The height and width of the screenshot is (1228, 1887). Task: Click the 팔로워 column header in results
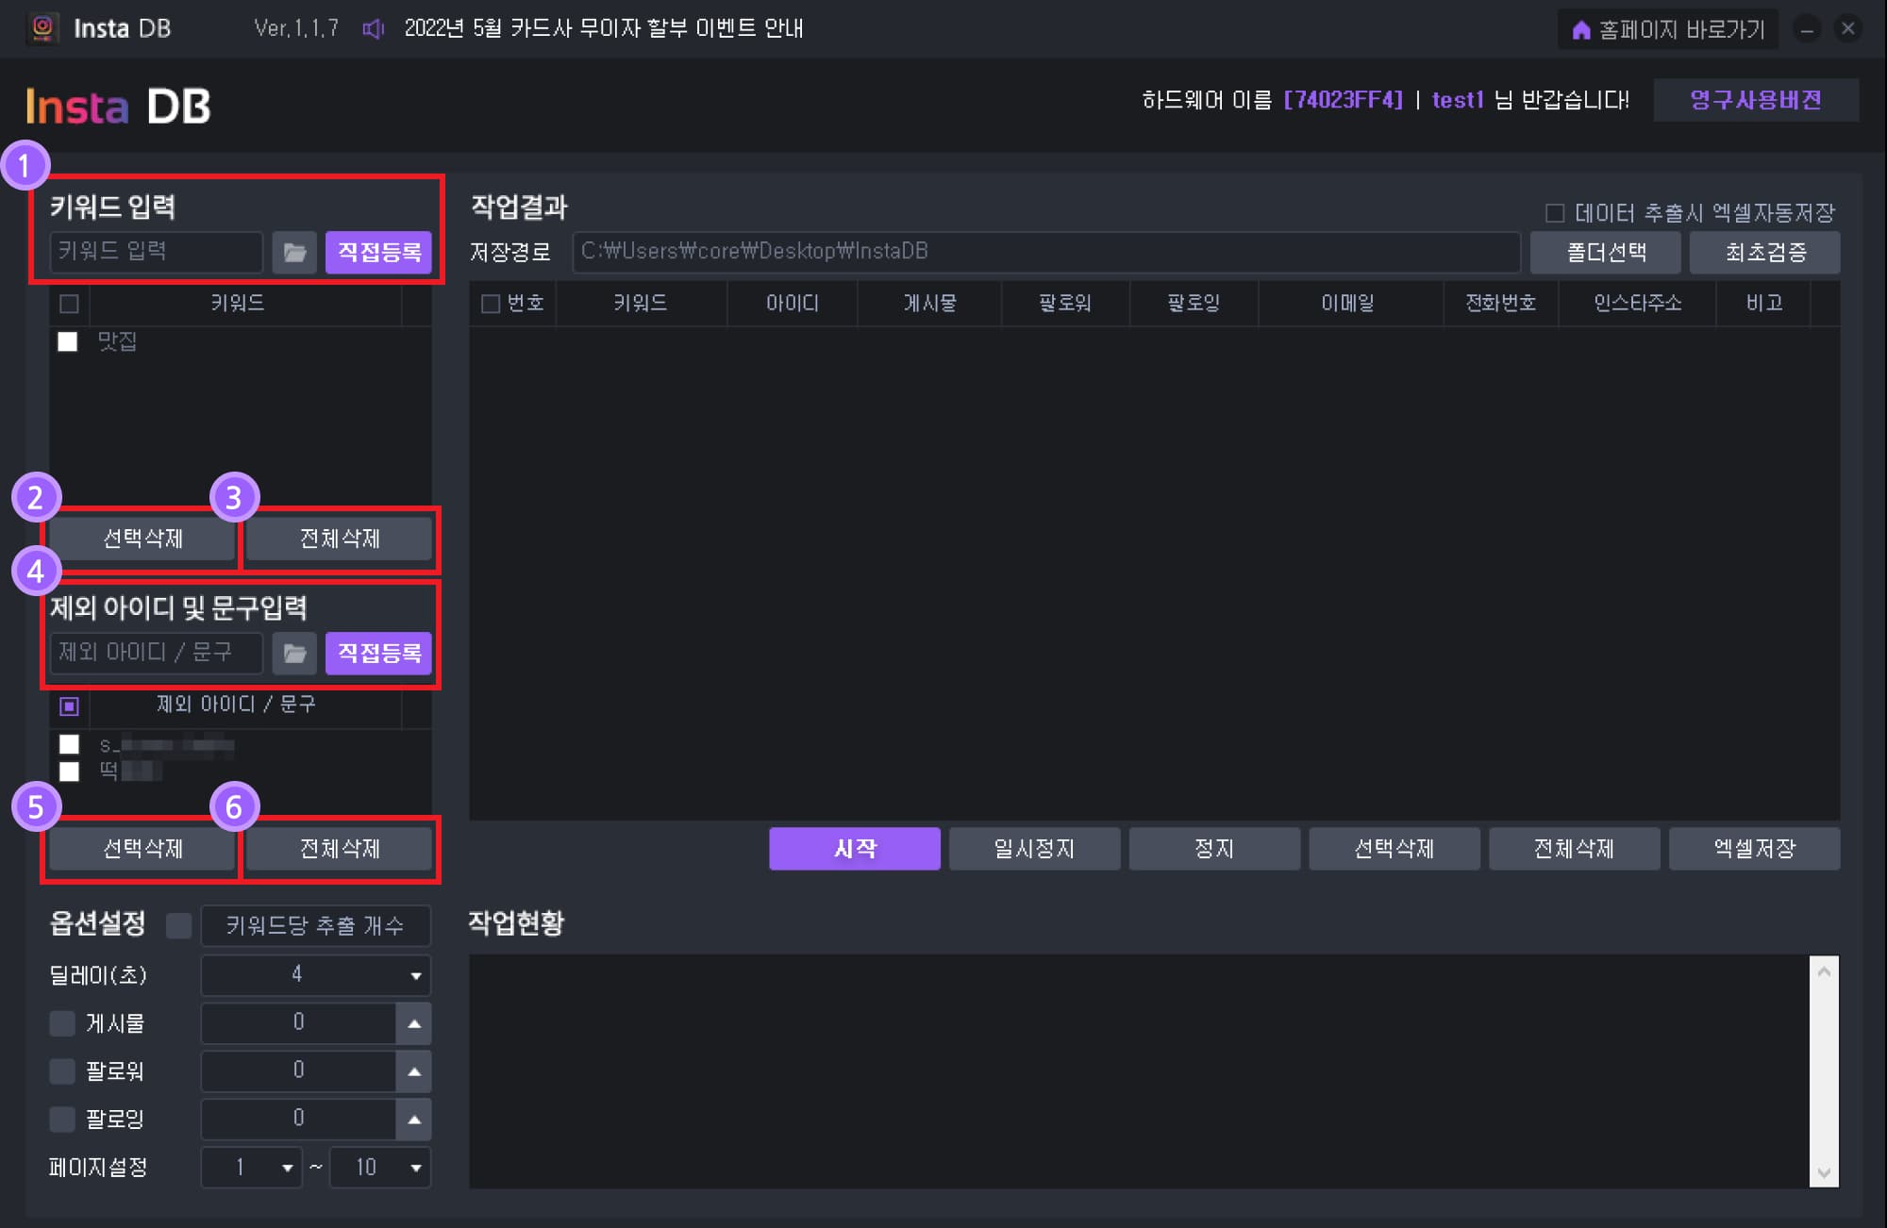coord(1065,304)
